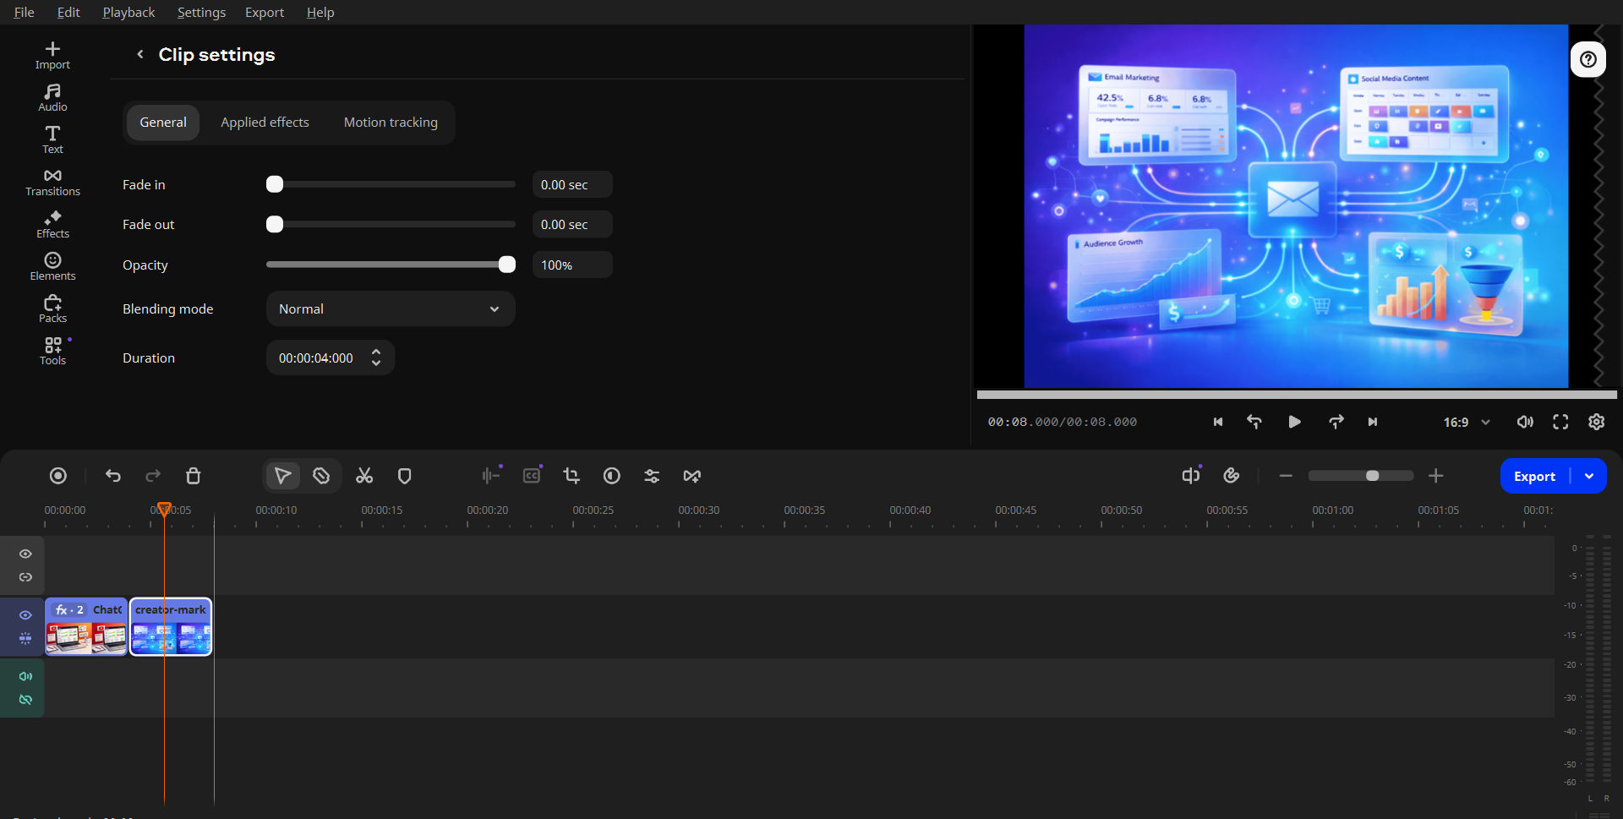Open the Text panel in sidebar
This screenshot has width=1623, height=819.
pos(52,139)
